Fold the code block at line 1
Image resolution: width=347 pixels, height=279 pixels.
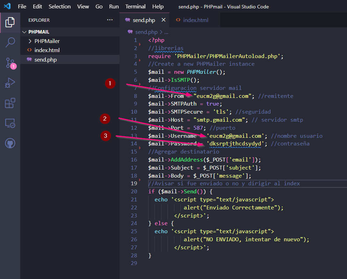(x=140, y=44)
